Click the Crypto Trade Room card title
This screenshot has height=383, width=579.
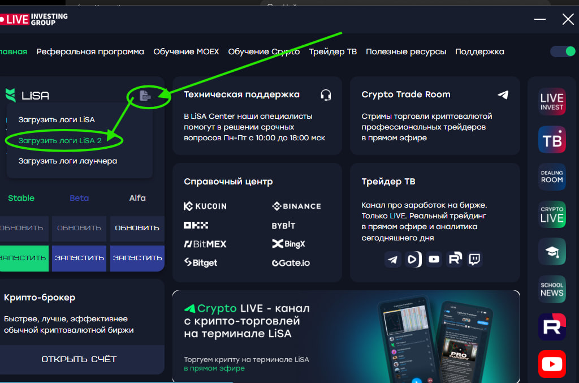tap(406, 94)
